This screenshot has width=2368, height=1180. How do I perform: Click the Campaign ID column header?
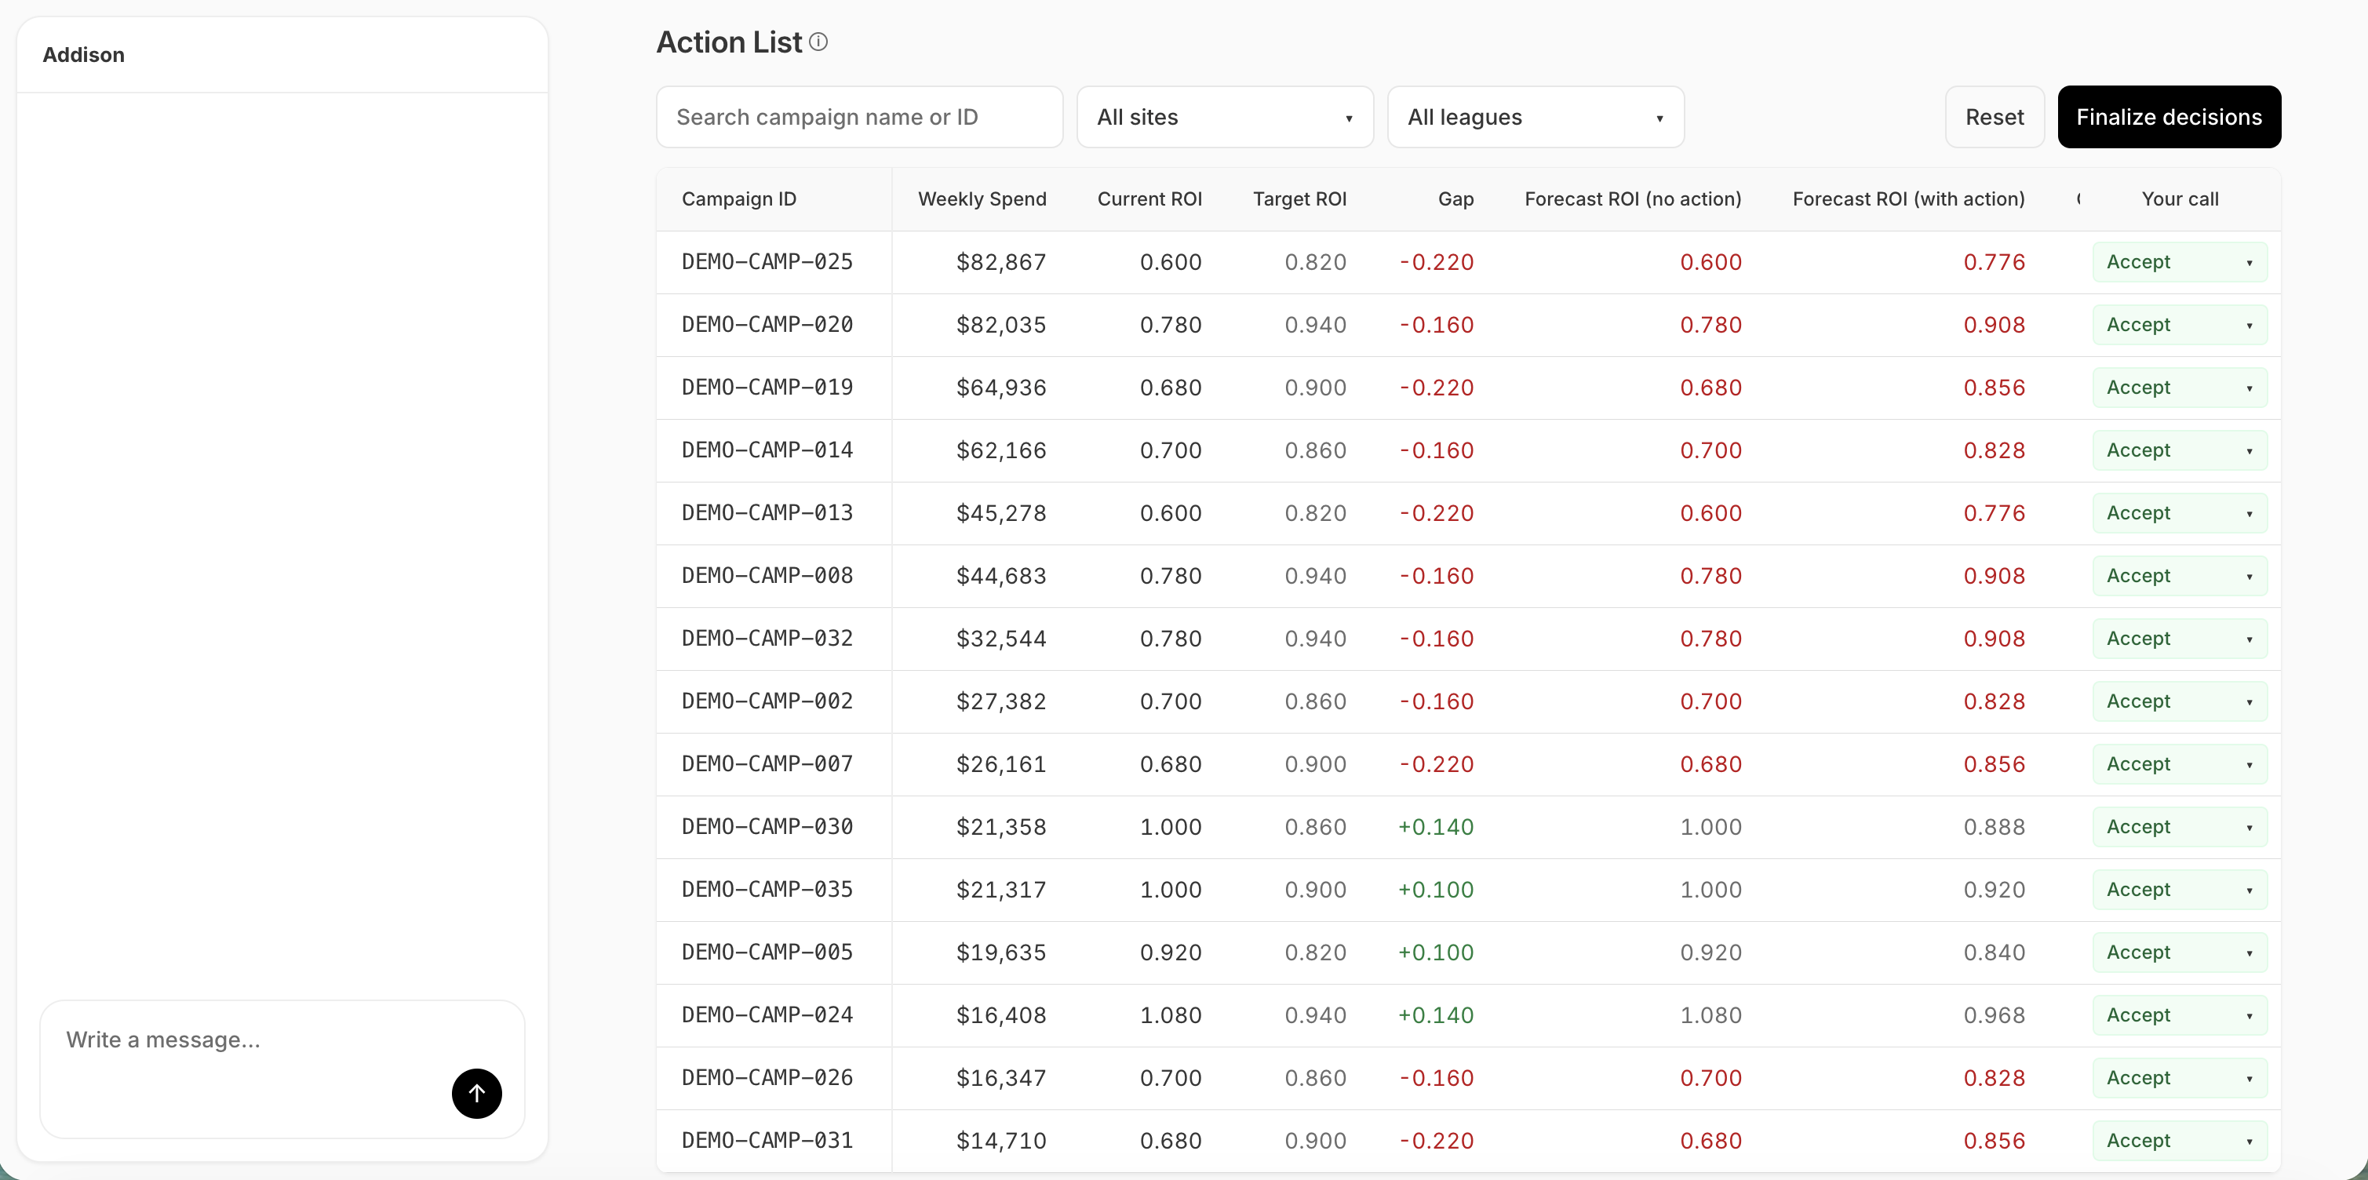pyautogui.click(x=738, y=198)
